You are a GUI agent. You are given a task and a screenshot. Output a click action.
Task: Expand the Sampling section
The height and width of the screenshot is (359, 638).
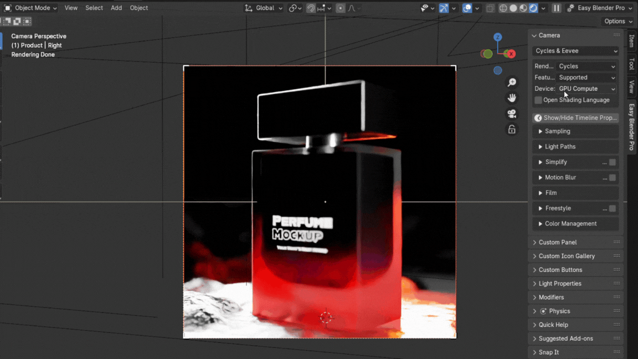coord(557,131)
